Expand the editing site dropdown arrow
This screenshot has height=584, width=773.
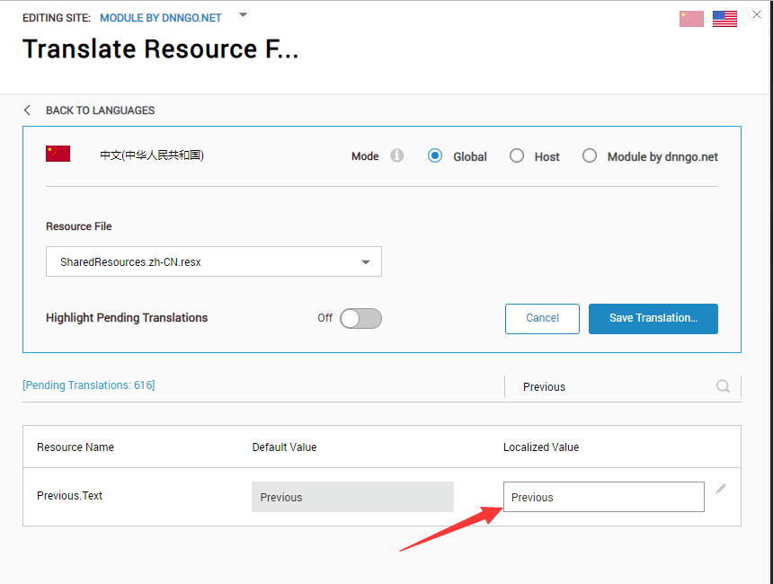click(x=243, y=14)
